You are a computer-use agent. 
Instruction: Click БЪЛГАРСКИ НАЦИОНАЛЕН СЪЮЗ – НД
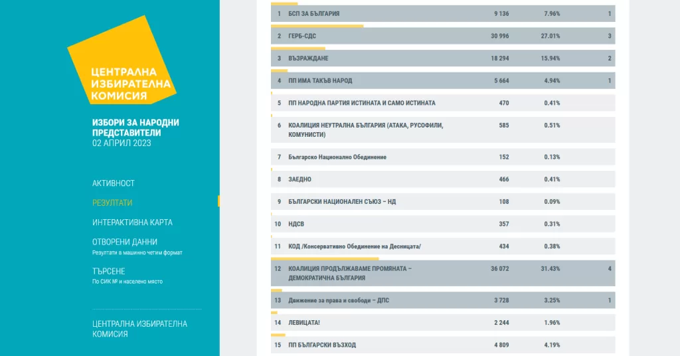pos(342,202)
